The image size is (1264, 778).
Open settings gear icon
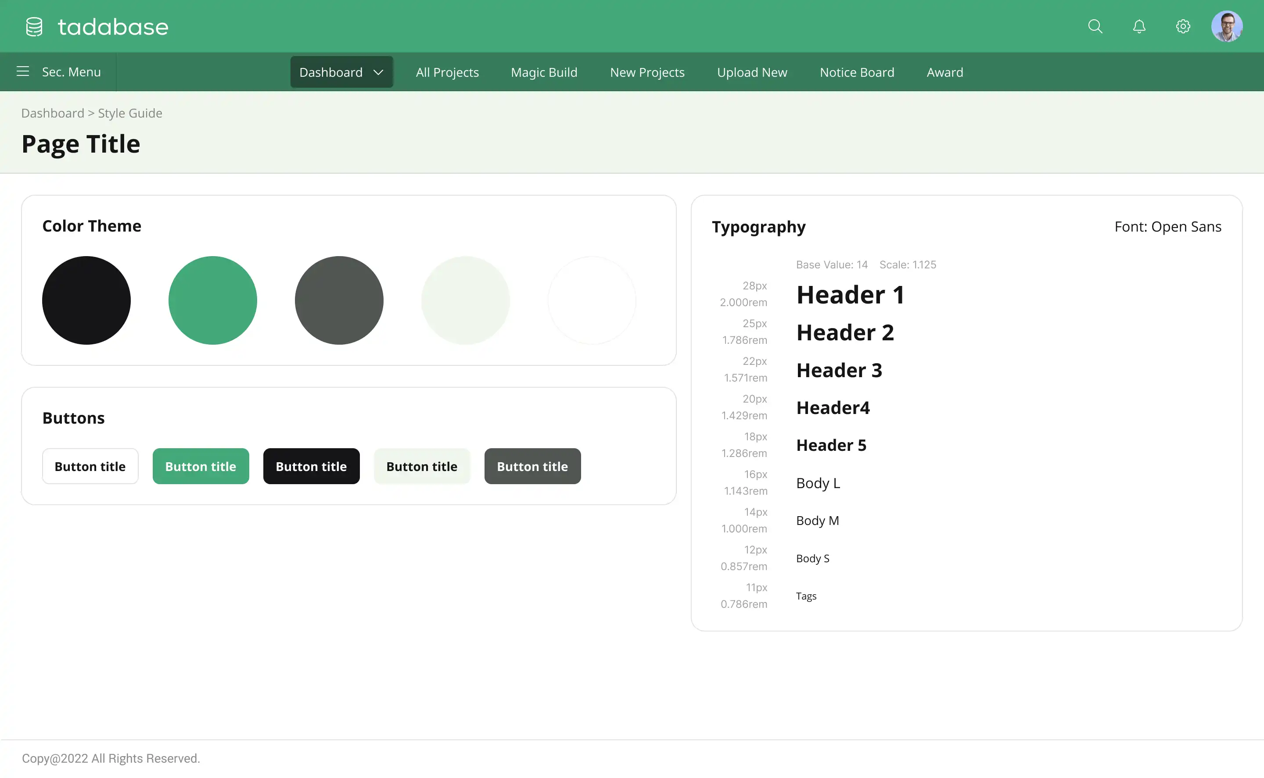click(1183, 26)
